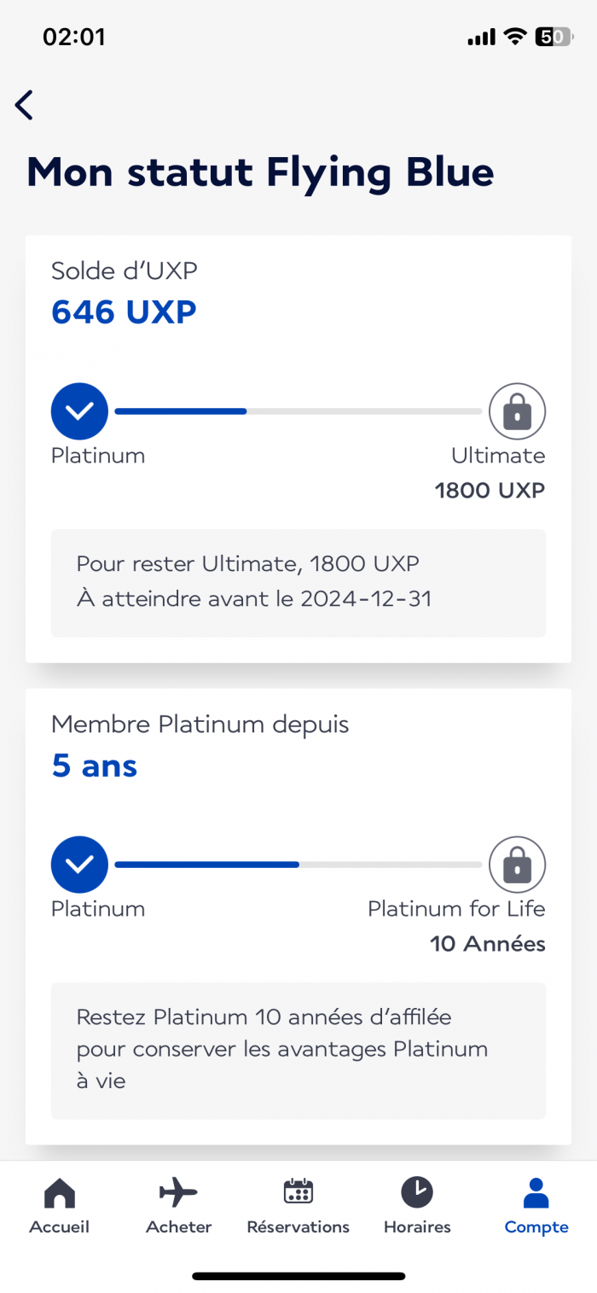This screenshot has width=597, height=1293.
Task: Click the Platinum checkmark in UXP card
Action: pos(79,411)
